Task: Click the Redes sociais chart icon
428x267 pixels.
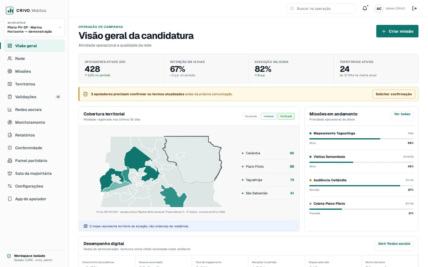Action: [x=10, y=109]
